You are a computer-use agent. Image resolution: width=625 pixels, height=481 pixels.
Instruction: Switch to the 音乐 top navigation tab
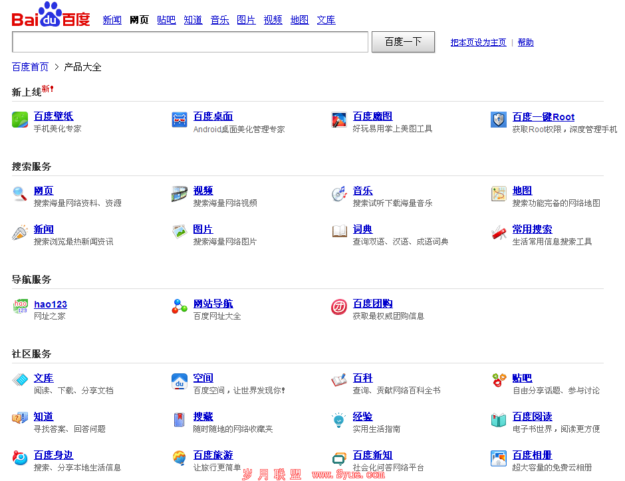[x=219, y=20]
